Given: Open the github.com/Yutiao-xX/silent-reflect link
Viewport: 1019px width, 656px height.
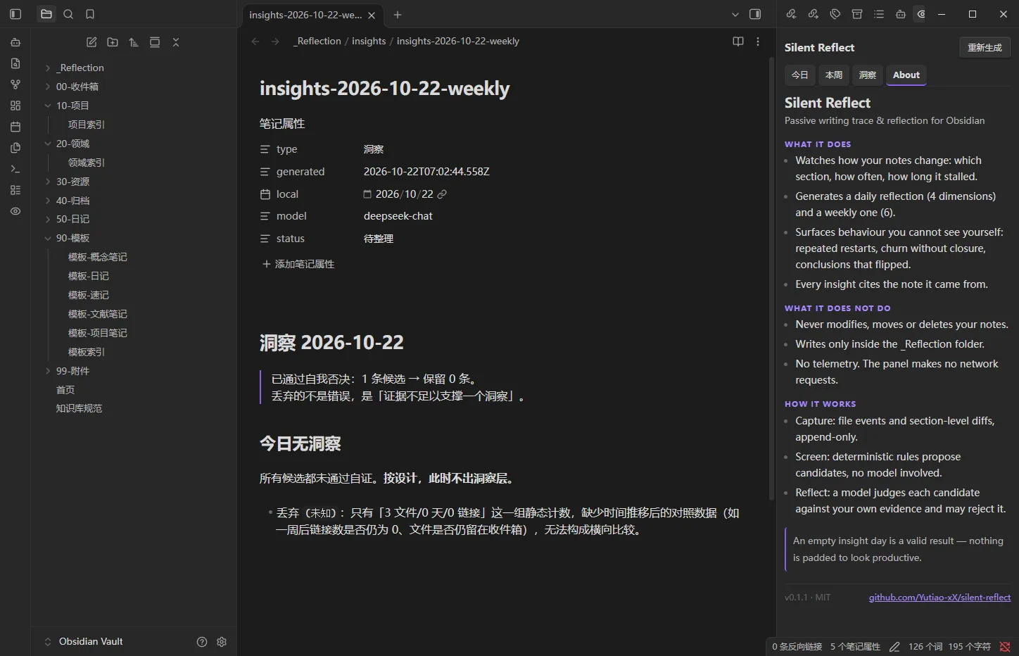Looking at the screenshot, I should point(939,598).
